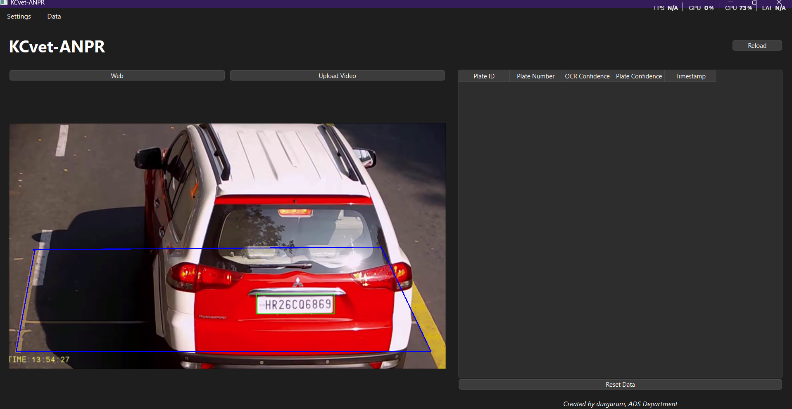The image size is (792, 409).
Task: Click the green license plate detection box
Action: click(x=295, y=304)
